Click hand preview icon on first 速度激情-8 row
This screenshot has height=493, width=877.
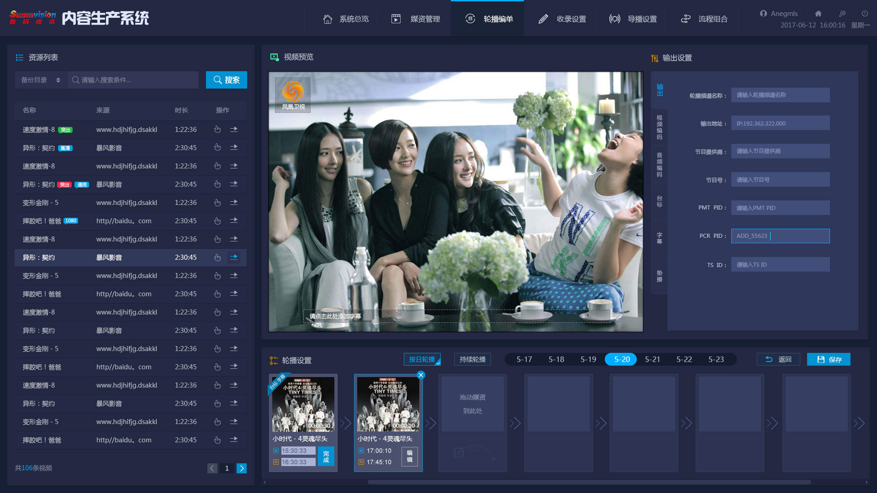point(217,130)
